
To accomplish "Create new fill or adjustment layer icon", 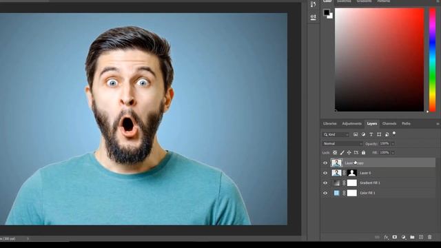I will pyautogui.click(x=404, y=237).
